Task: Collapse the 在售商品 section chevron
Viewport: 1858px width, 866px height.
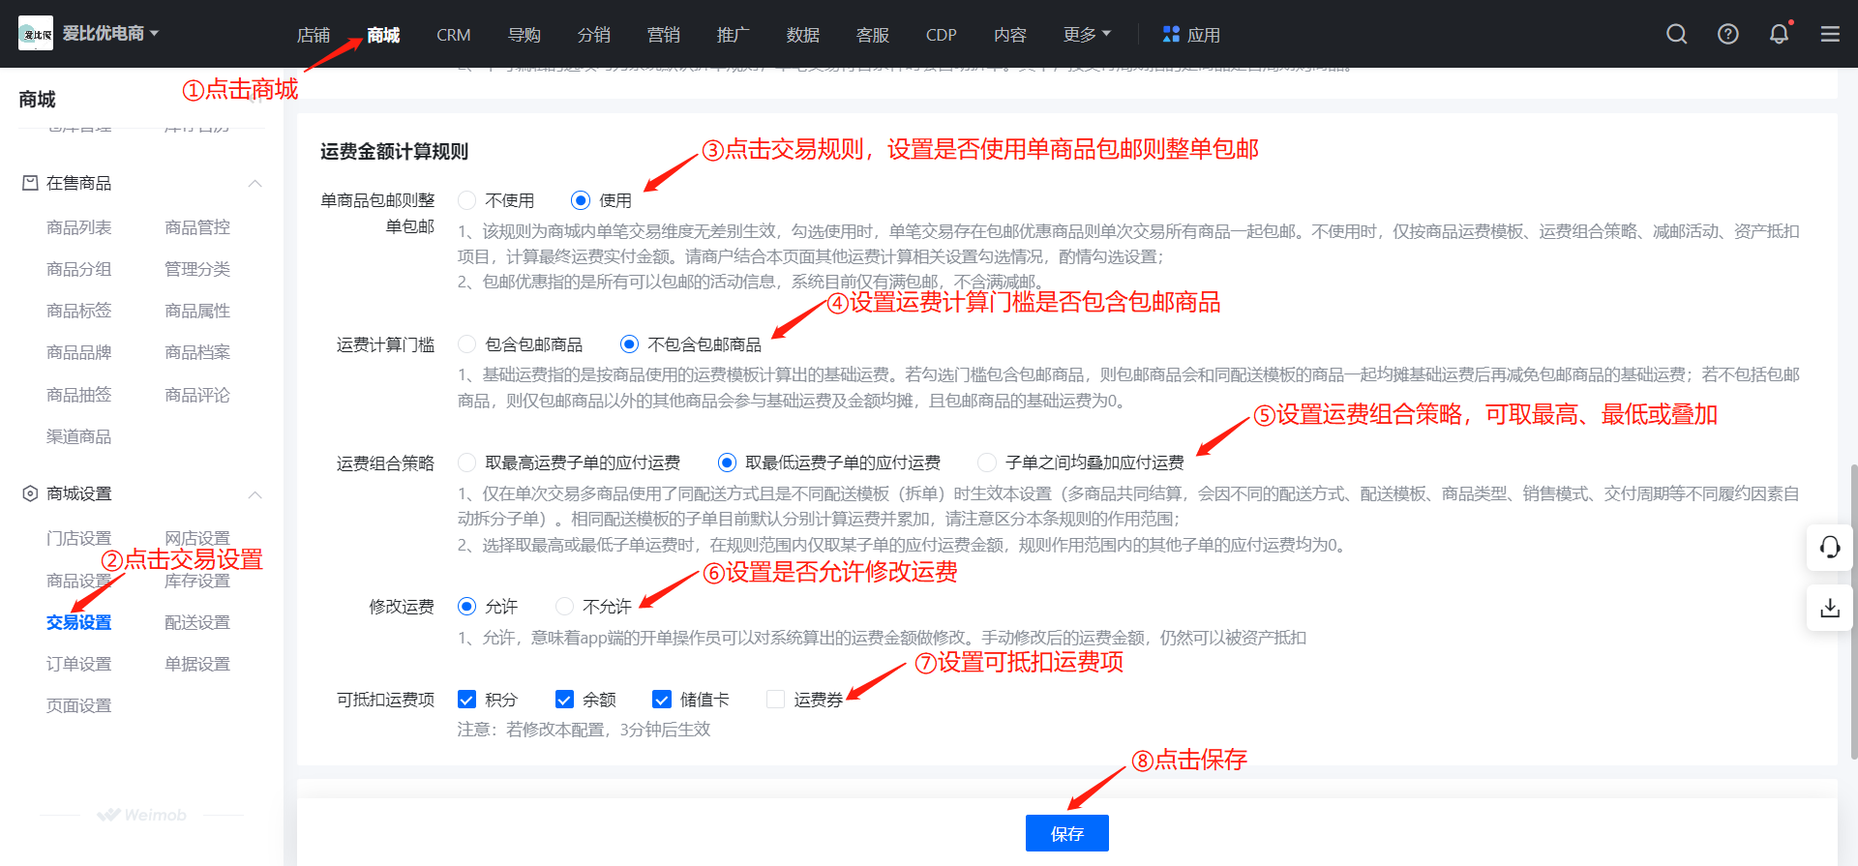Action: (255, 184)
